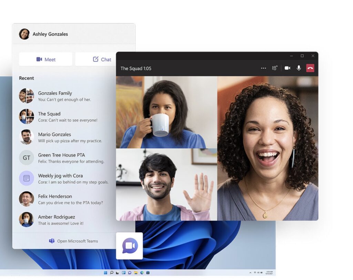
Task: Open Task View on the taskbar
Action: click(x=117, y=273)
